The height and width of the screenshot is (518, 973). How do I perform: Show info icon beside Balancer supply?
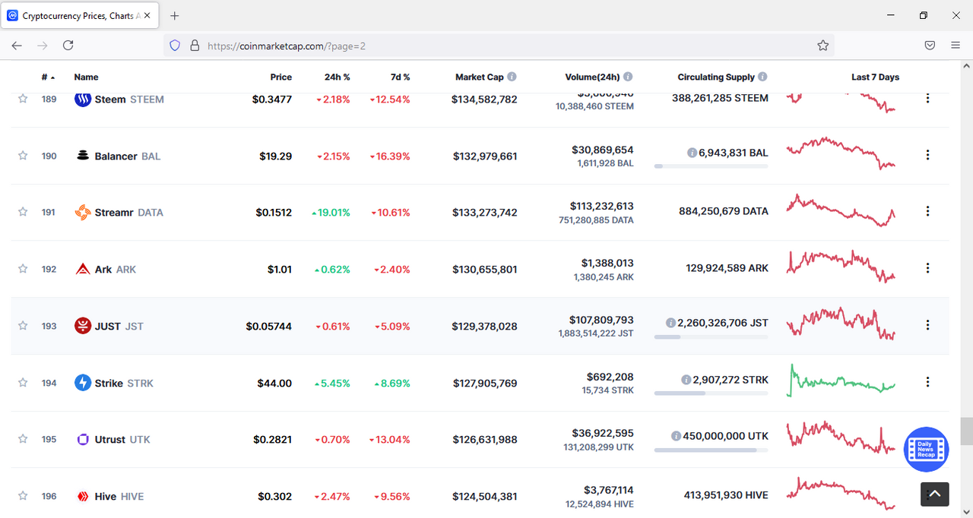pos(692,153)
